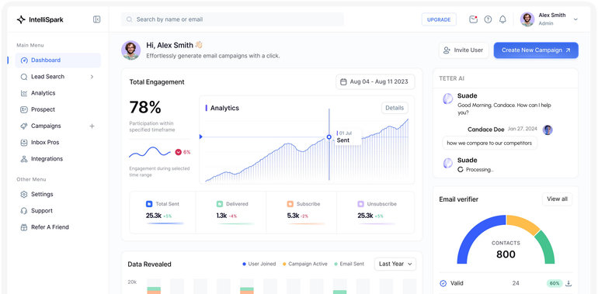Expand the Lead Search submenu chevron

pyautogui.click(x=92, y=77)
